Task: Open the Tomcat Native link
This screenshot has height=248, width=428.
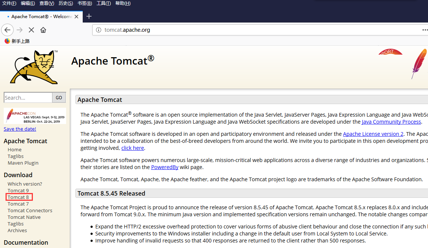Action: click(x=24, y=217)
